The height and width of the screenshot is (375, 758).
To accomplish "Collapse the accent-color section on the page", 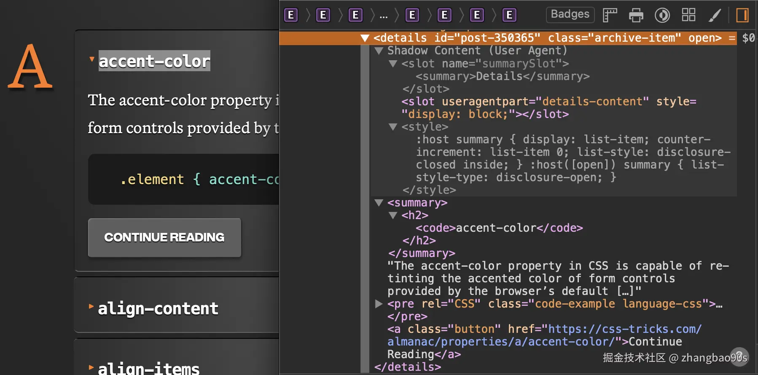I will (x=92, y=59).
